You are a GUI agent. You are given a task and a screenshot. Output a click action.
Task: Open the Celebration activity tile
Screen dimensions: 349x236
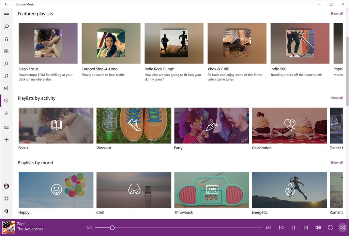pos(289,126)
